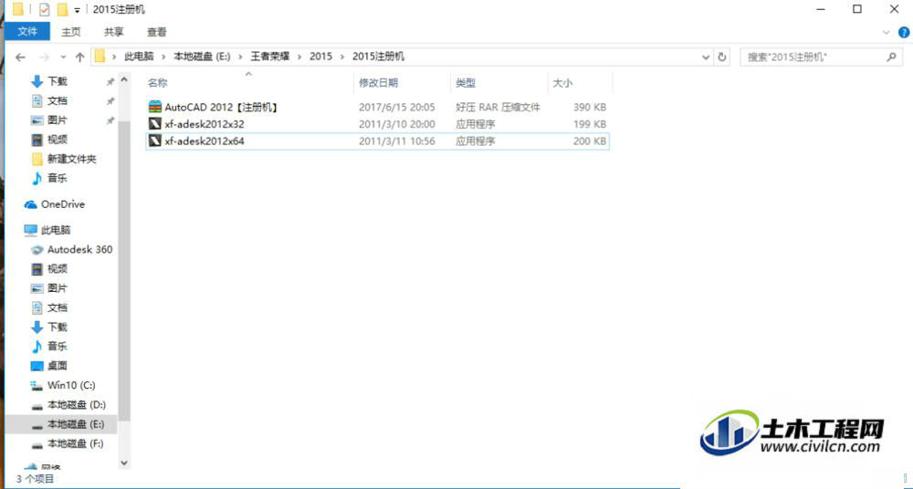Expand the ribbon with the chevron
Screen dimensions: 913x489
pos(887,33)
